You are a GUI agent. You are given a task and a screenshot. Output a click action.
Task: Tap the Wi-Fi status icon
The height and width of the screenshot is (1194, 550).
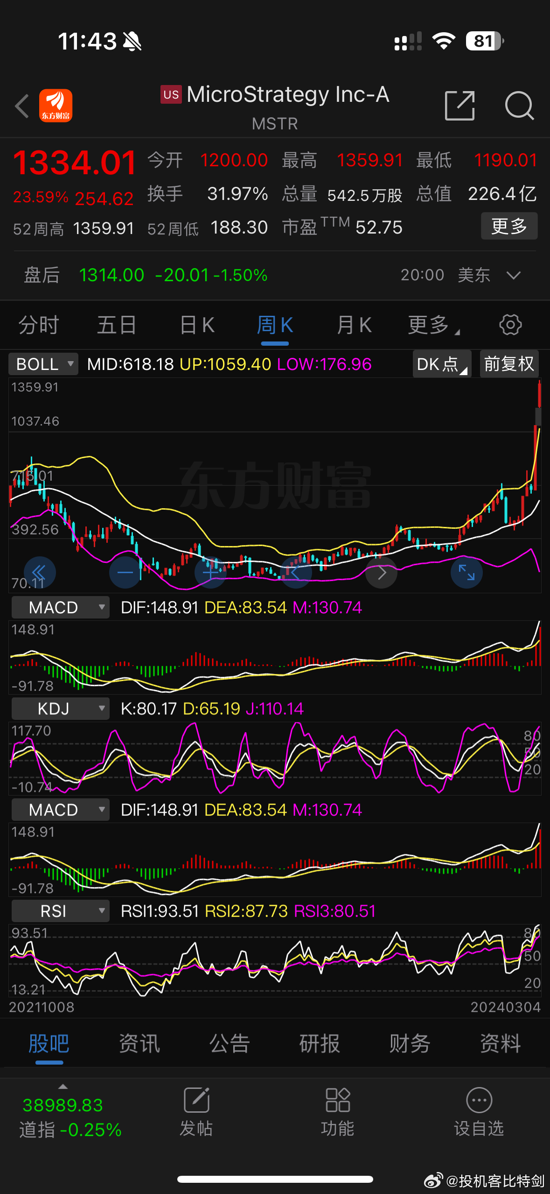pos(444,41)
